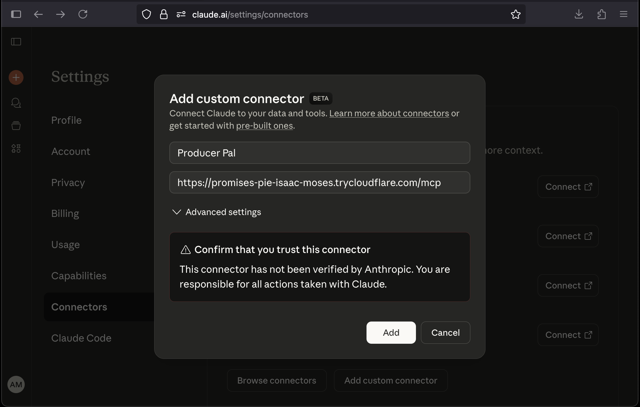The height and width of the screenshot is (407, 640).
Task: Open the Connectors shapes icon in the sidebar
Action: [16, 148]
